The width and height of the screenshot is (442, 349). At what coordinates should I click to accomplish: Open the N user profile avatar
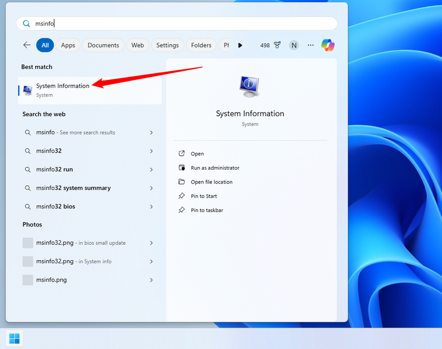294,45
